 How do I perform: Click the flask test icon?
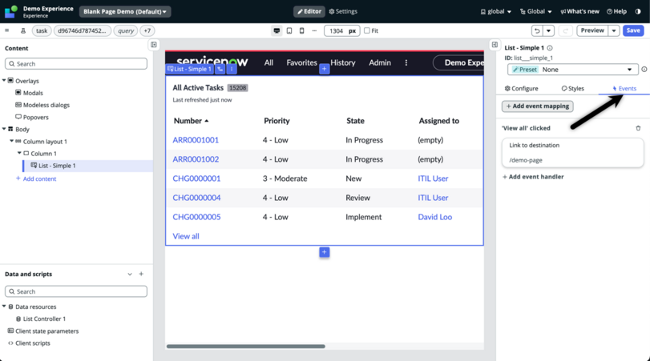click(x=23, y=30)
